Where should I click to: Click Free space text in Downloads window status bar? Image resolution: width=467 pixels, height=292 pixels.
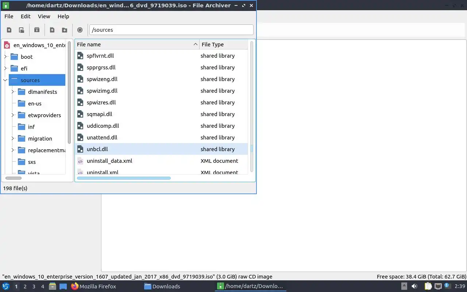click(x=421, y=277)
